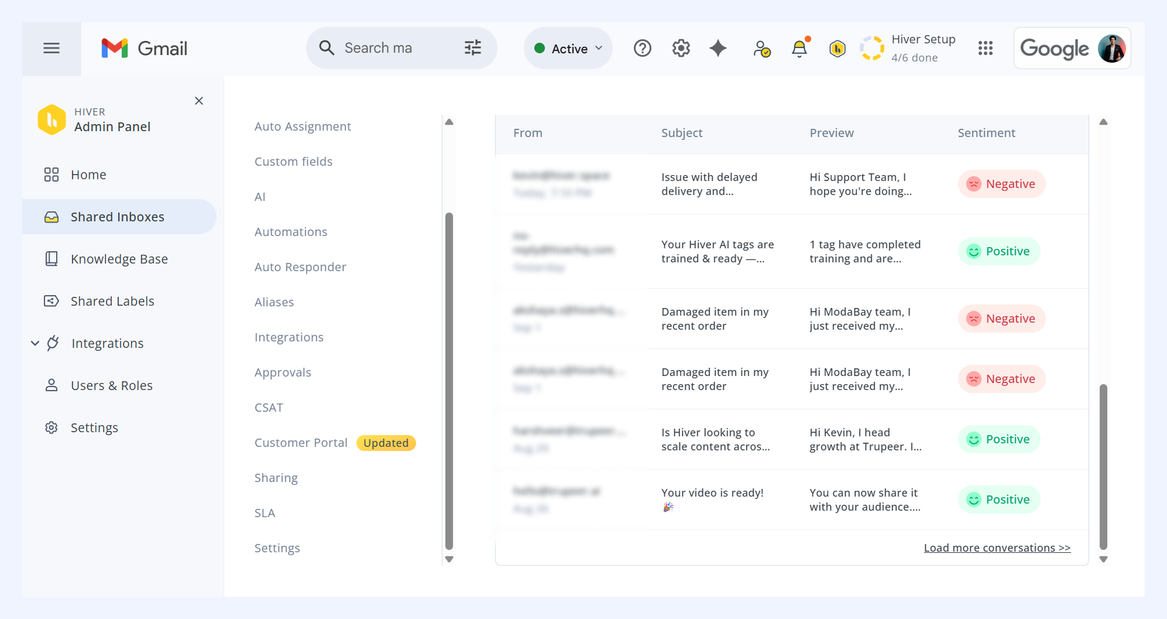Click the Knowledge Base book icon
The image size is (1167, 619).
coord(52,259)
